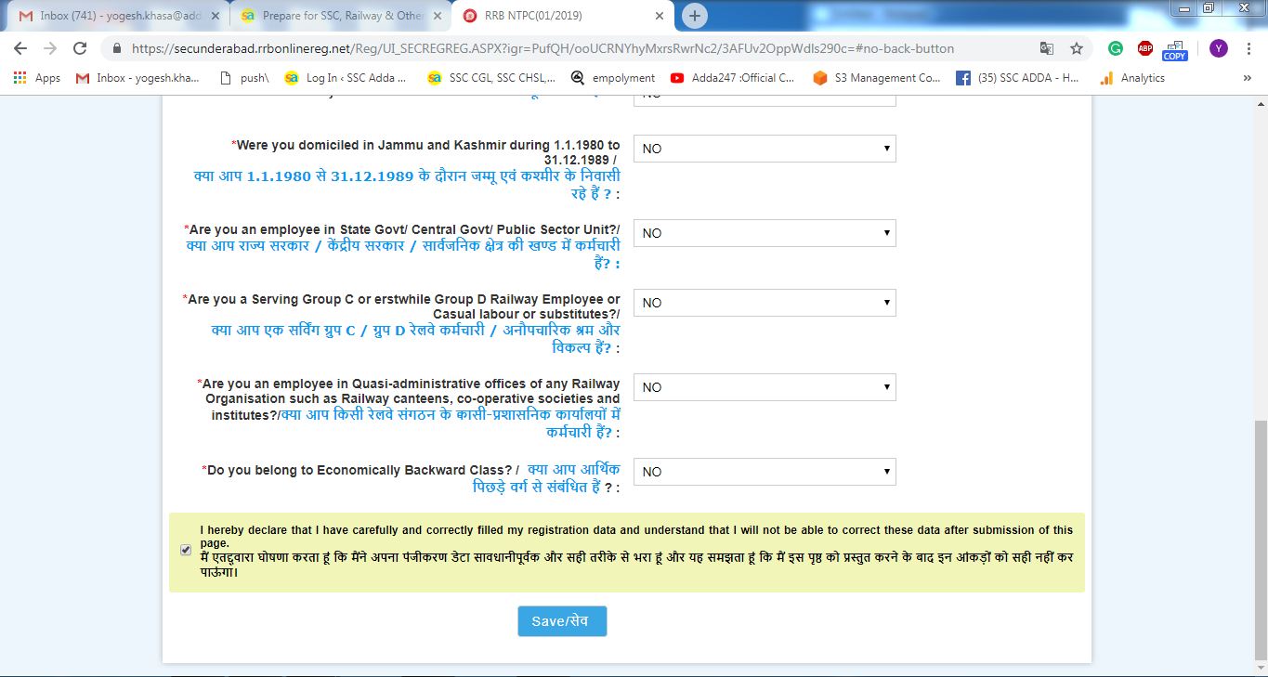Image resolution: width=1268 pixels, height=677 pixels.
Task: Open the (35) SSC ADDA Facebook bookmark
Action: pos(1017,78)
